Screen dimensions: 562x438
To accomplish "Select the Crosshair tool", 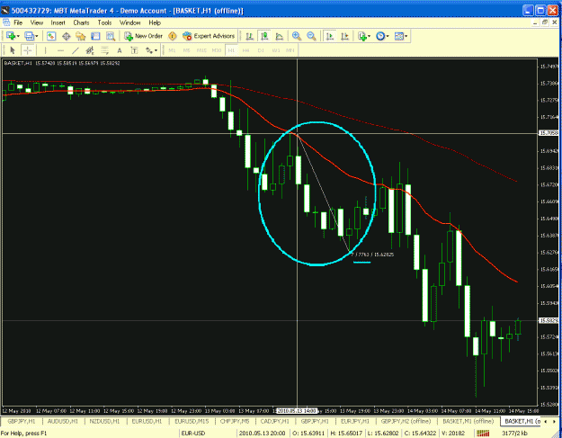I will [x=28, y=50].
